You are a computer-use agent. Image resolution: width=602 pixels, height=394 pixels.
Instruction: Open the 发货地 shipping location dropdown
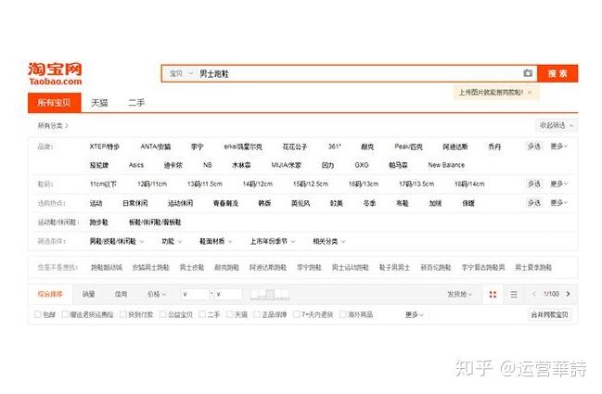(459, 294)
